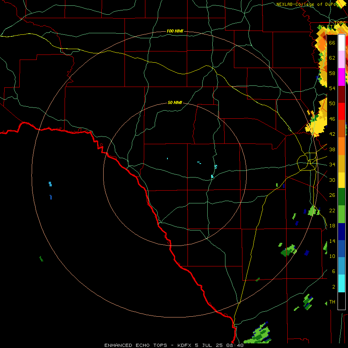The height and width of the screenshot is (348, 348).
Task: Click the legend value '14'
Action: coord(332,241)
